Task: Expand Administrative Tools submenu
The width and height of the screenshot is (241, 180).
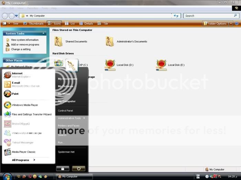Action: [72, 118]
